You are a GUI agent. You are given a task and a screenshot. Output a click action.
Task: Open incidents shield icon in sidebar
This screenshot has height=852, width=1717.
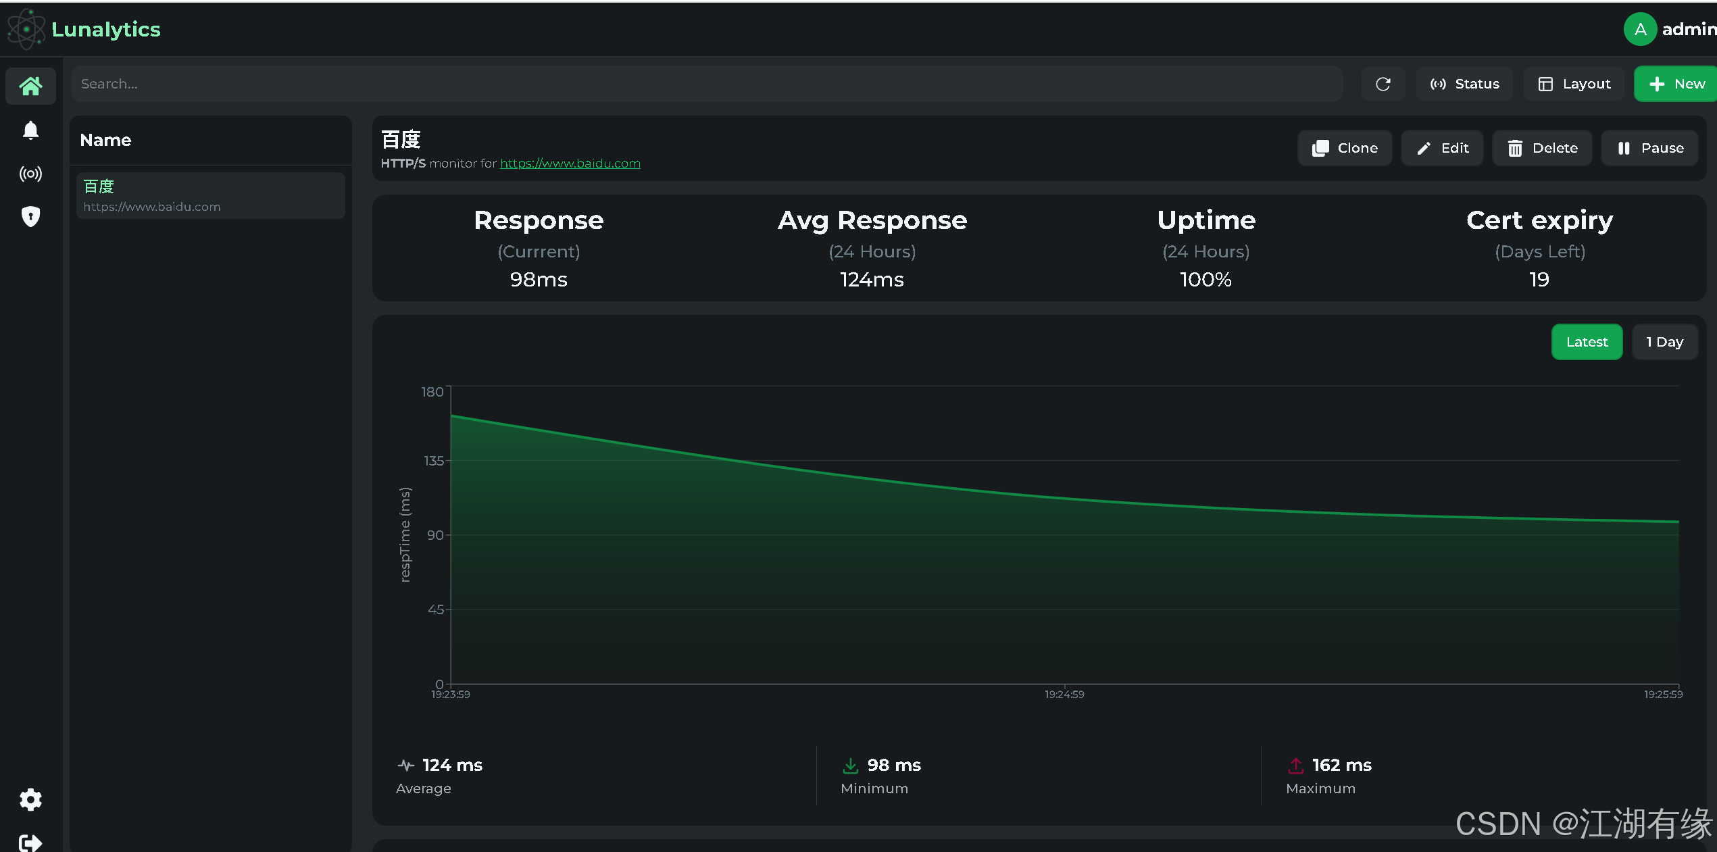point(30,216)
